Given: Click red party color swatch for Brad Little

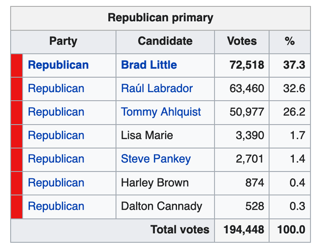Looking at the screenshot, I should pos(17,65).
